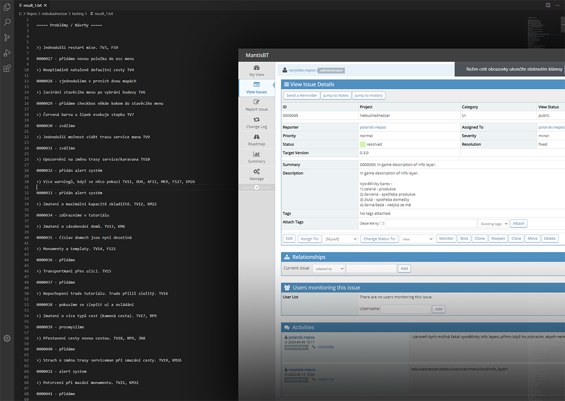Open VS Code editor more actions menu

coord(558,5)
